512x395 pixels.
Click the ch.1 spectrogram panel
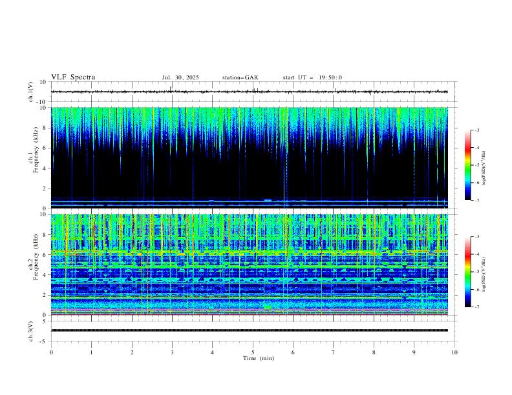coord(249,157)
